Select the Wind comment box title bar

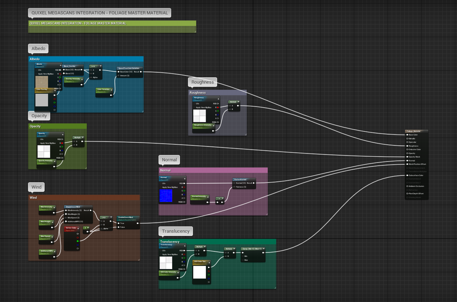pos(84,198)
